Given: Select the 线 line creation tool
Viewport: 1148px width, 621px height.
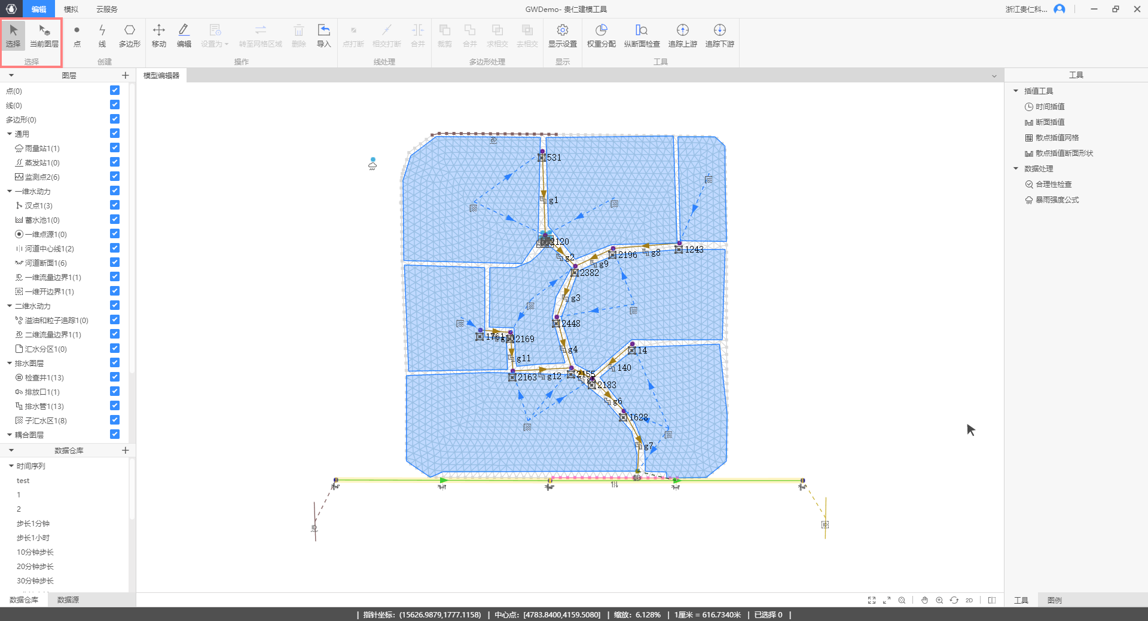Looking at the screenshot, I should coord(102,35).
